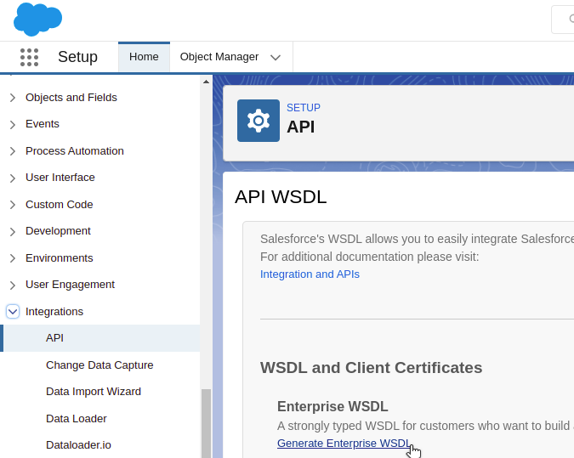Switch to the Object Manager tab
This screenshot has width=574, height=458.
[x=219, y=57]
